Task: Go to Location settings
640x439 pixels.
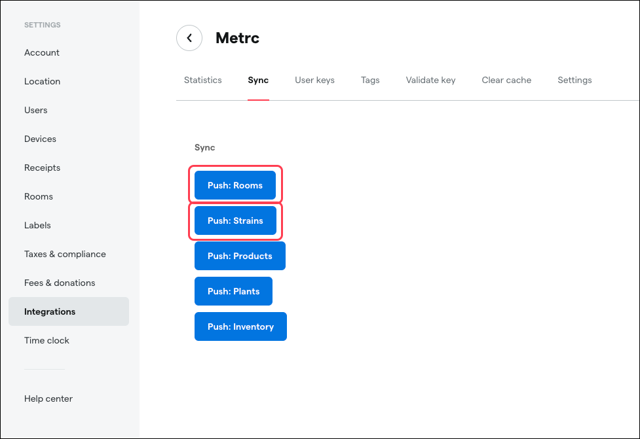Action: tap(42, 81)
